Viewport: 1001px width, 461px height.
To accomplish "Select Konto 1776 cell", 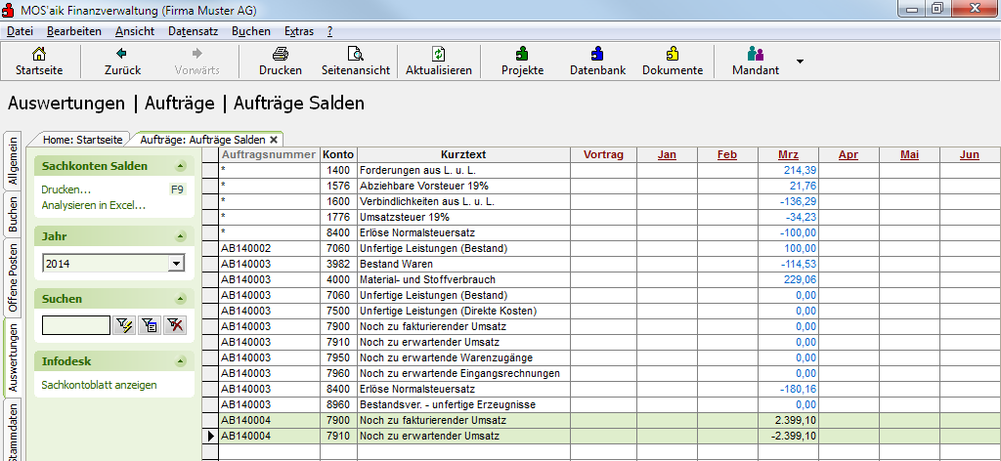I will pyautogui.click(x=338, y=217).
